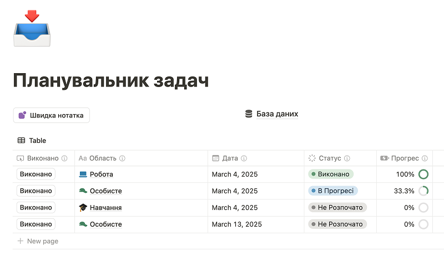Click the 0% progress ring in March 13 row
The image size is (444, 261).
point(423,224)
